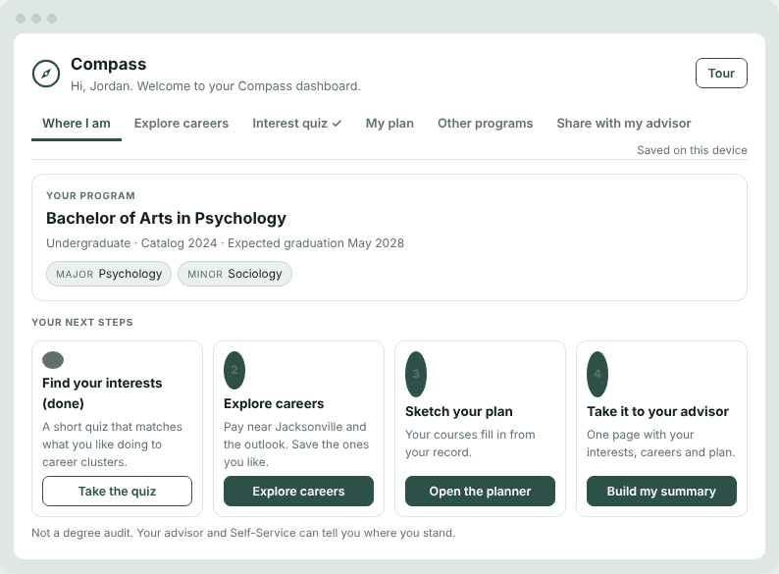Open the Interest quiz tab
The width and height of the screenshot is (779, 574).
pyautogui.click(x=296, y=124)
